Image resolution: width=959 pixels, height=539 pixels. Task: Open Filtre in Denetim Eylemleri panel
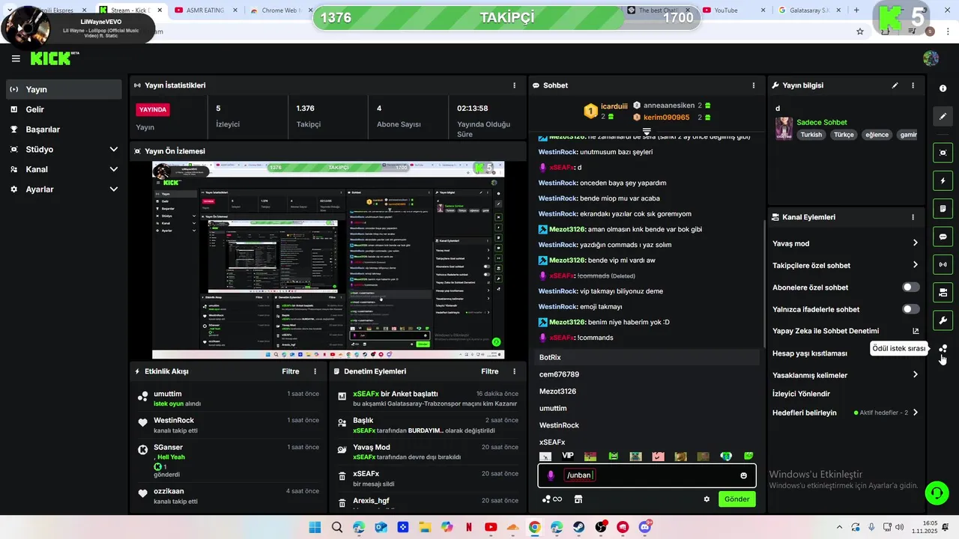(490, 371)
